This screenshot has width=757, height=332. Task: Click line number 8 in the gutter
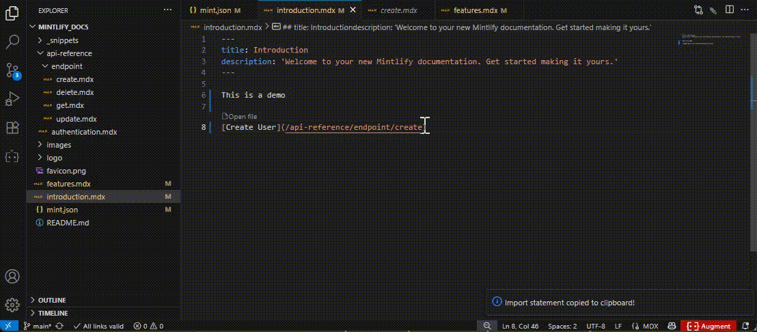pos(204,127)
